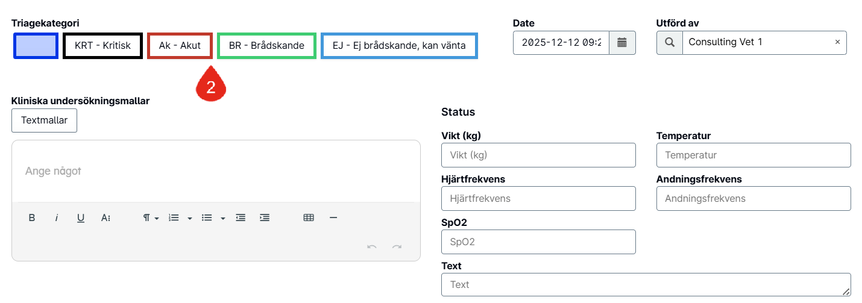Click the search icon beside Utförd av

(670, 43)
